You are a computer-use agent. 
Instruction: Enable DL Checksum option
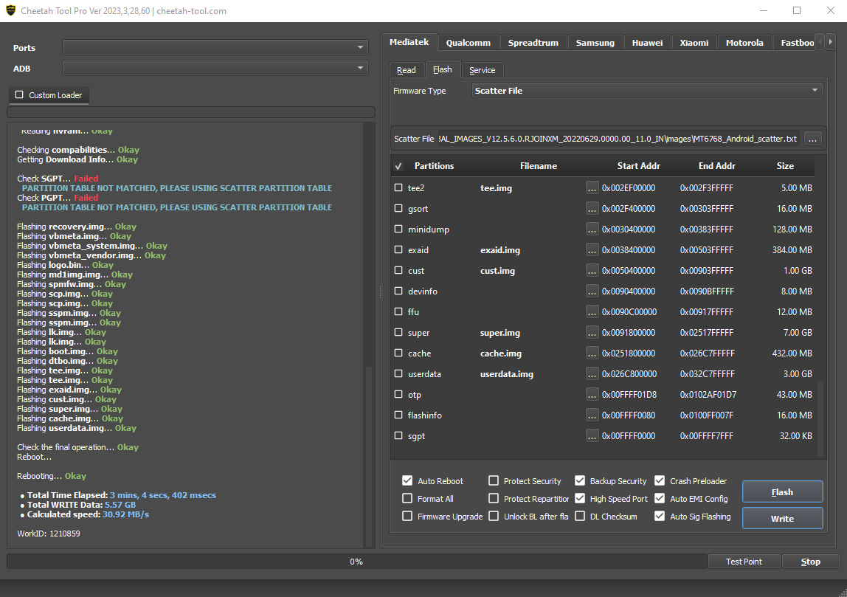pos(580,516)
